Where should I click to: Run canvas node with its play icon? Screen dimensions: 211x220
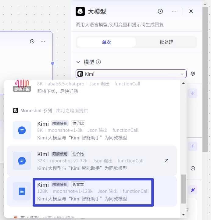32,41
